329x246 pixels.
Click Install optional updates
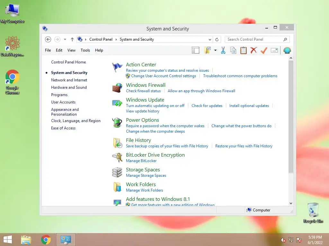tap(249, 106)
